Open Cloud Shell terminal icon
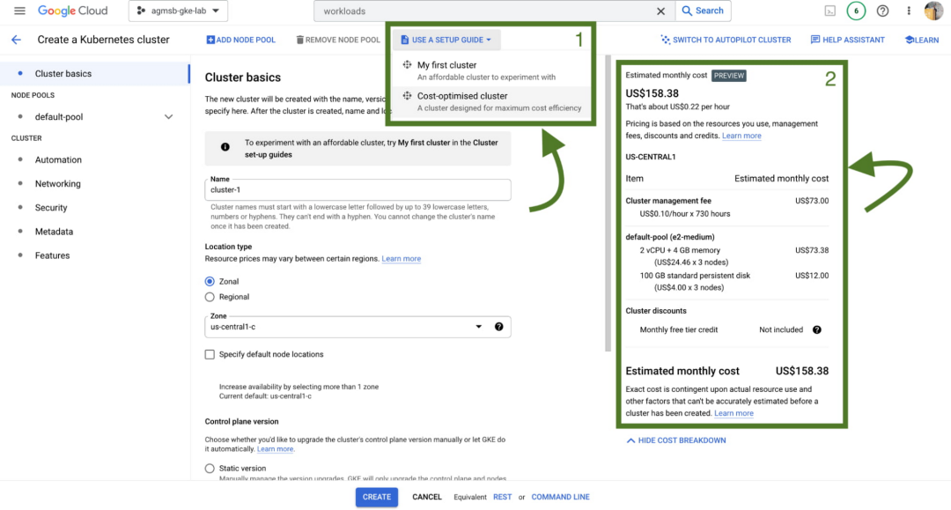The width and height of the screenshot is (951, 510). click(x=829, y=11)
